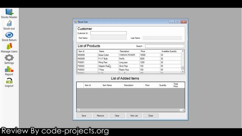Image resolution: width=242 pixels, height=136 pixels.
Task: Click the Adapter Pipe name cell
Action: click(x=108, y=66)
